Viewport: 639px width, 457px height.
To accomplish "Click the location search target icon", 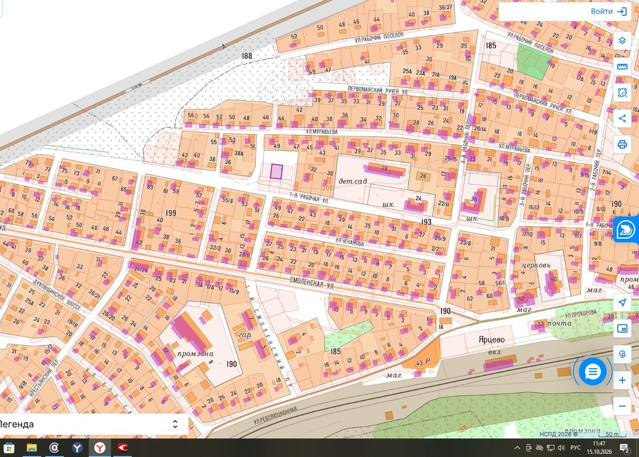I will [622, 354].
